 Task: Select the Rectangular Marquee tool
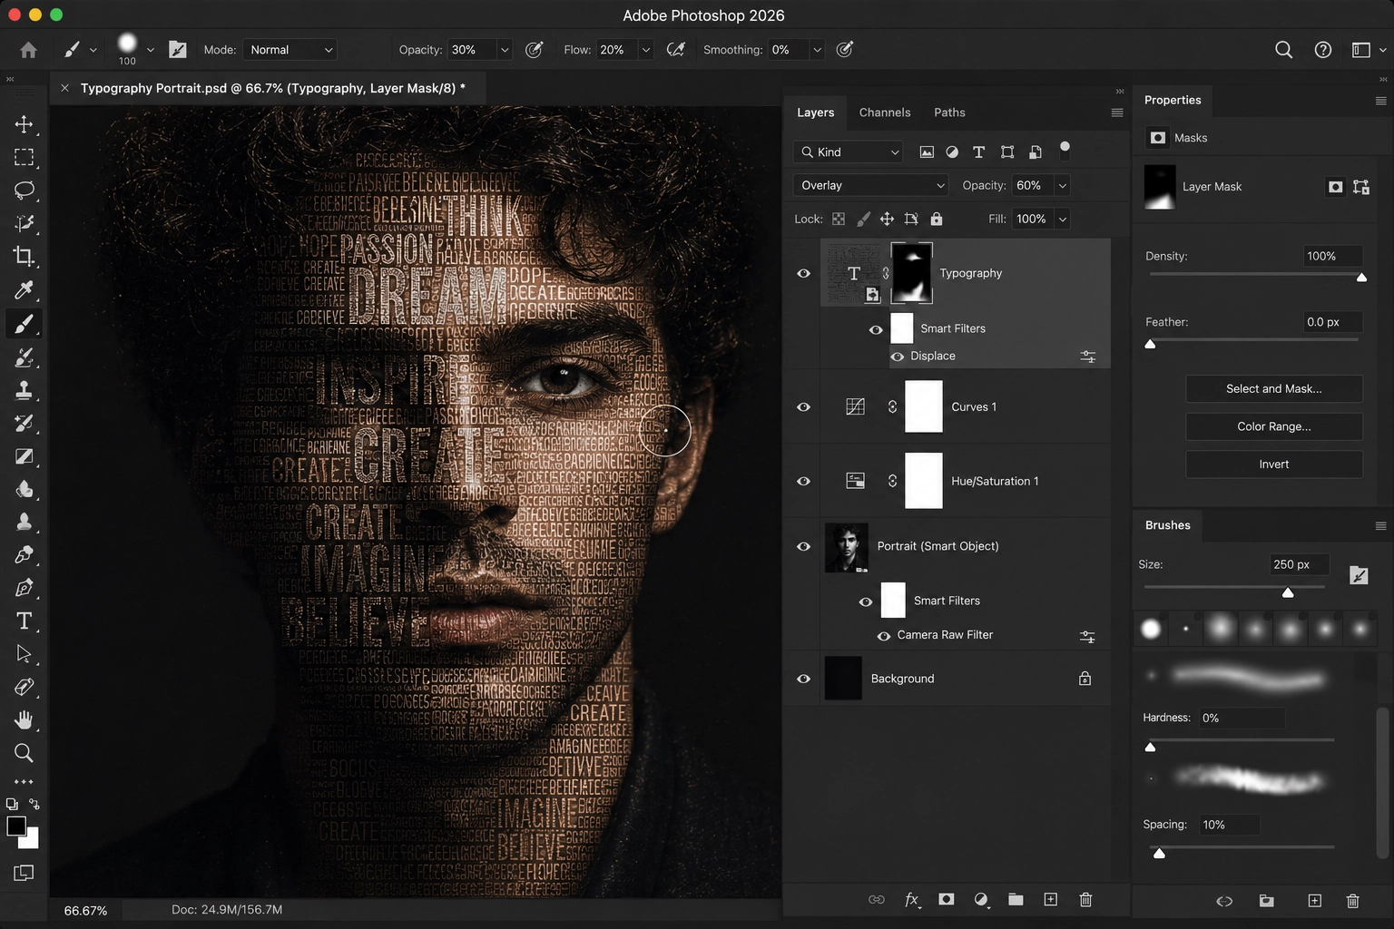[25, 158]
